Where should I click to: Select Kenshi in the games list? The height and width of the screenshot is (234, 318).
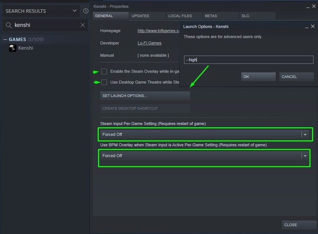[25, 48]
